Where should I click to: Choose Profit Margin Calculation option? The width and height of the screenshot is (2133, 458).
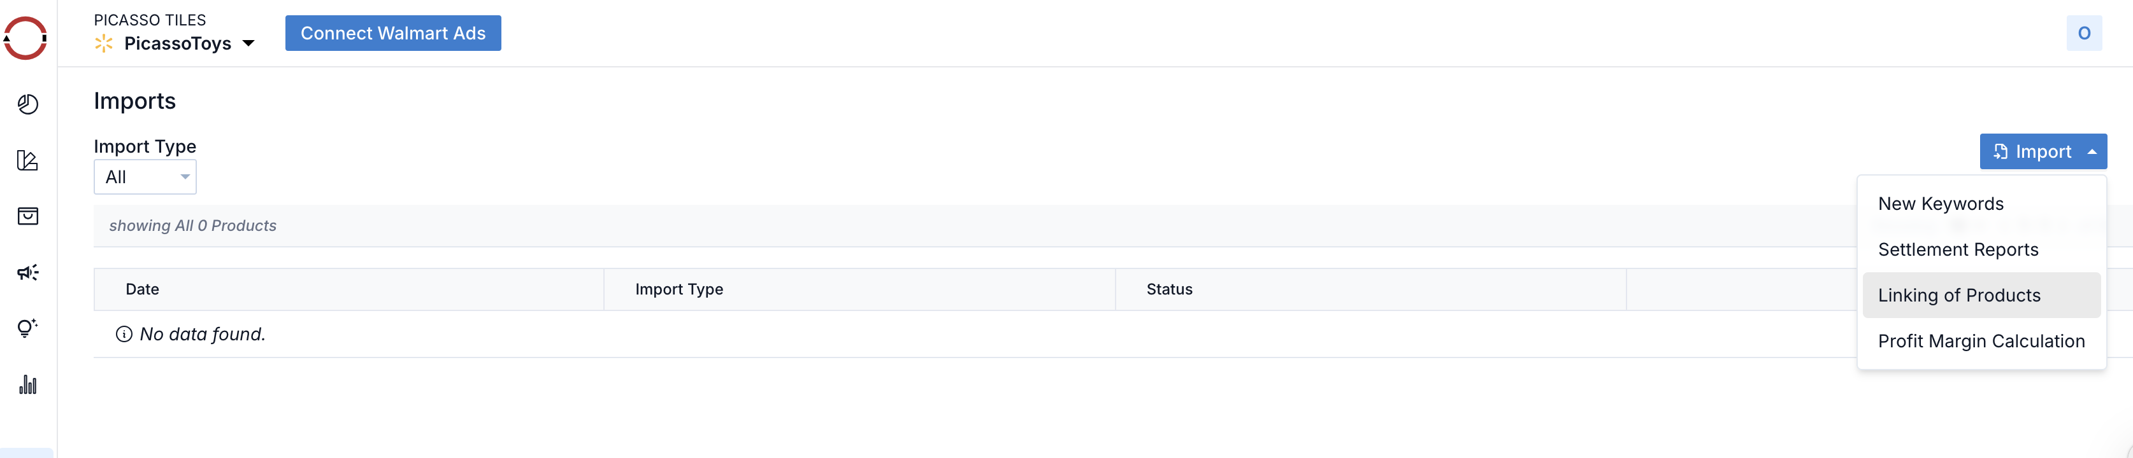1981,342
